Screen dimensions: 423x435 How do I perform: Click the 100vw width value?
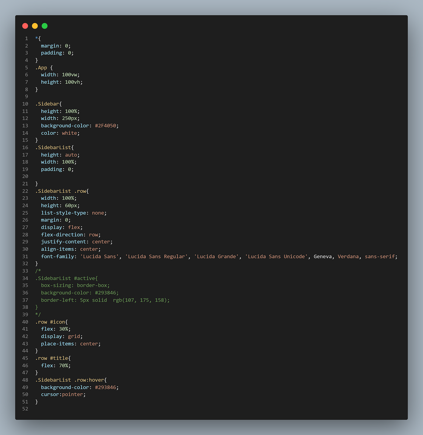tap(70, 75)
